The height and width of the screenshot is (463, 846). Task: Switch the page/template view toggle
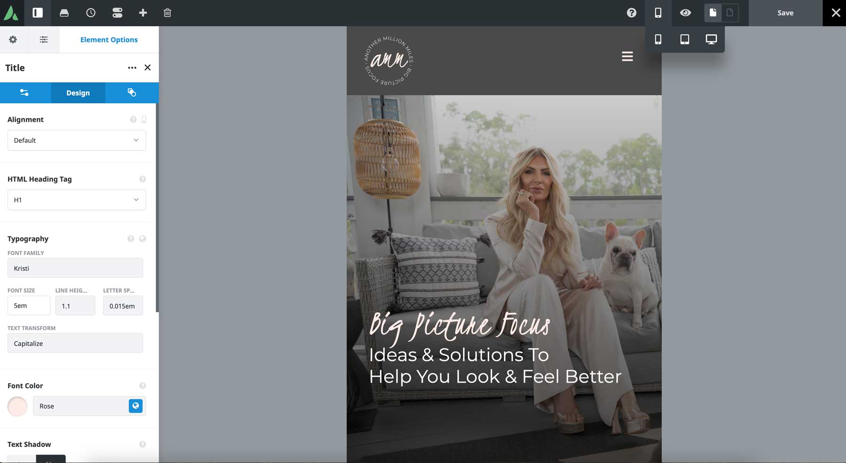click(730, 13)
